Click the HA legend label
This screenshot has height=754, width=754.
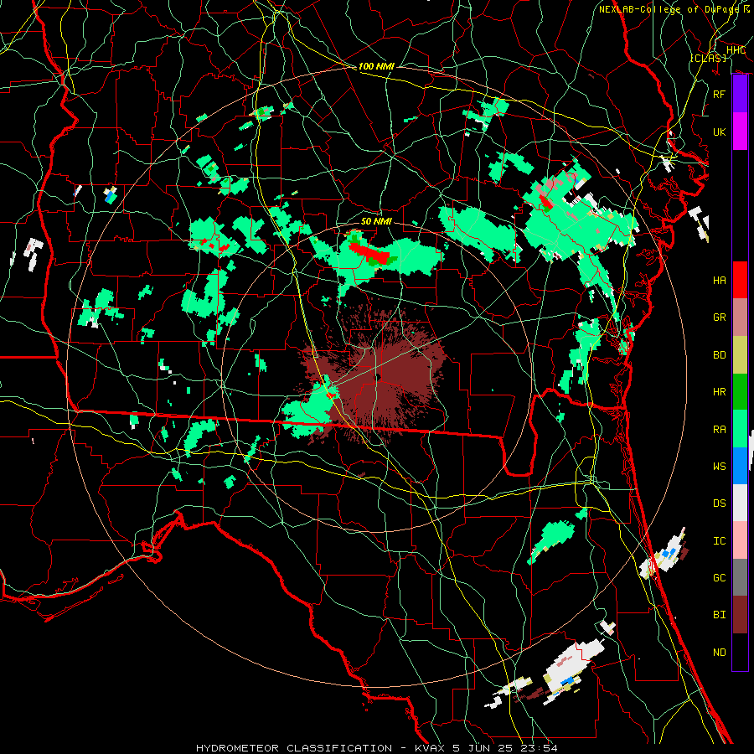click(x=719, y=281)
